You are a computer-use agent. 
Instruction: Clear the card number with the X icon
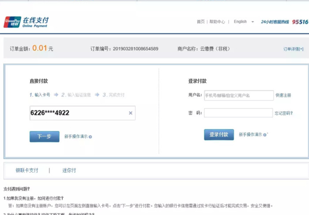click(x=131, y=113)
